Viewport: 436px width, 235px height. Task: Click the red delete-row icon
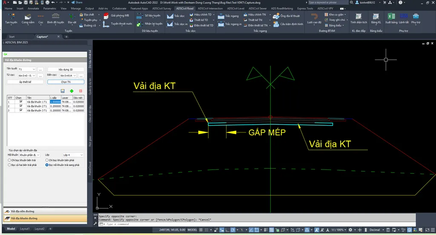tap(80, 91)
